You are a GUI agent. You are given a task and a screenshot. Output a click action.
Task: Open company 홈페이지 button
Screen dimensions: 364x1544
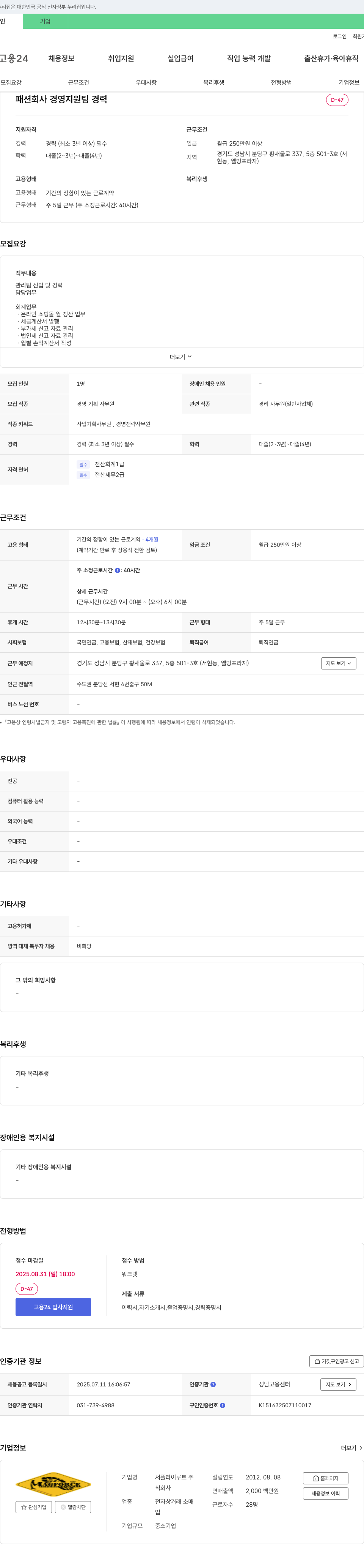[x=326, y=1478]
